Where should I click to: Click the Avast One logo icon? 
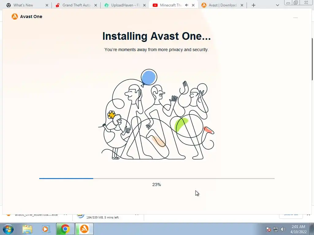15,17
